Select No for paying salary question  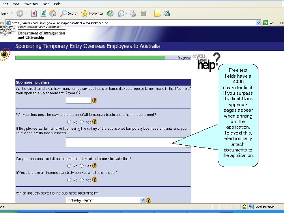pos(69,122)
